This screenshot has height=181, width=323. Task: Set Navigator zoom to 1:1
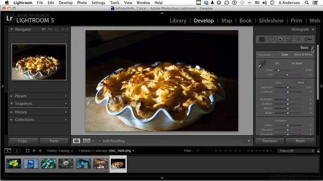click(x=57, y=30)
